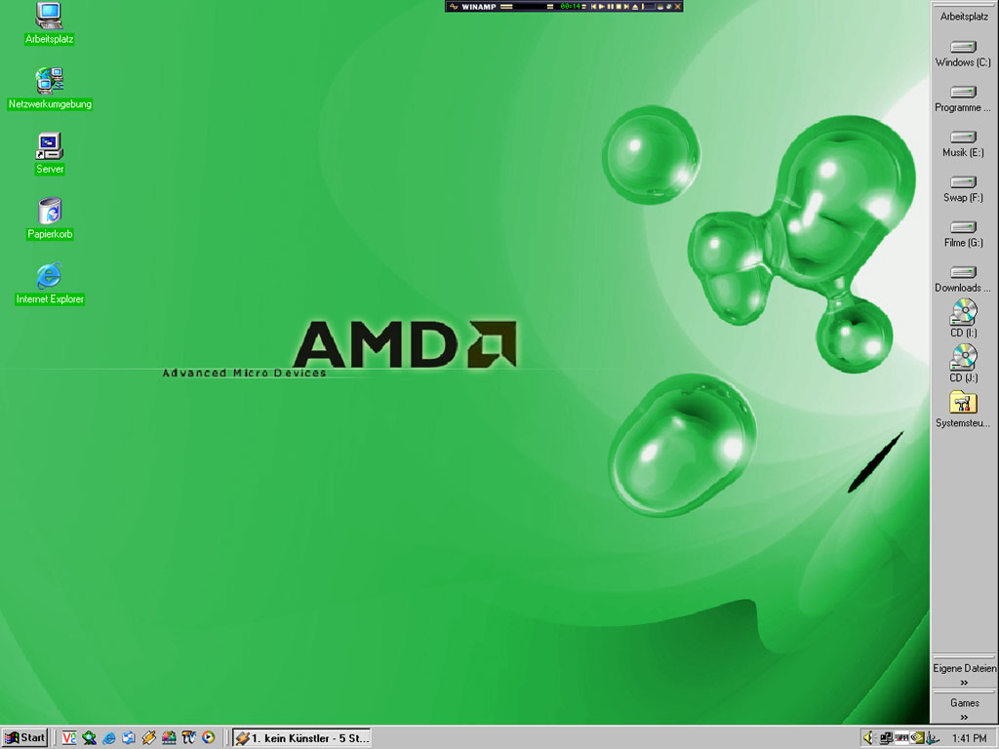Click the Arbeitsplatz toolbar title

coord(964,17)
